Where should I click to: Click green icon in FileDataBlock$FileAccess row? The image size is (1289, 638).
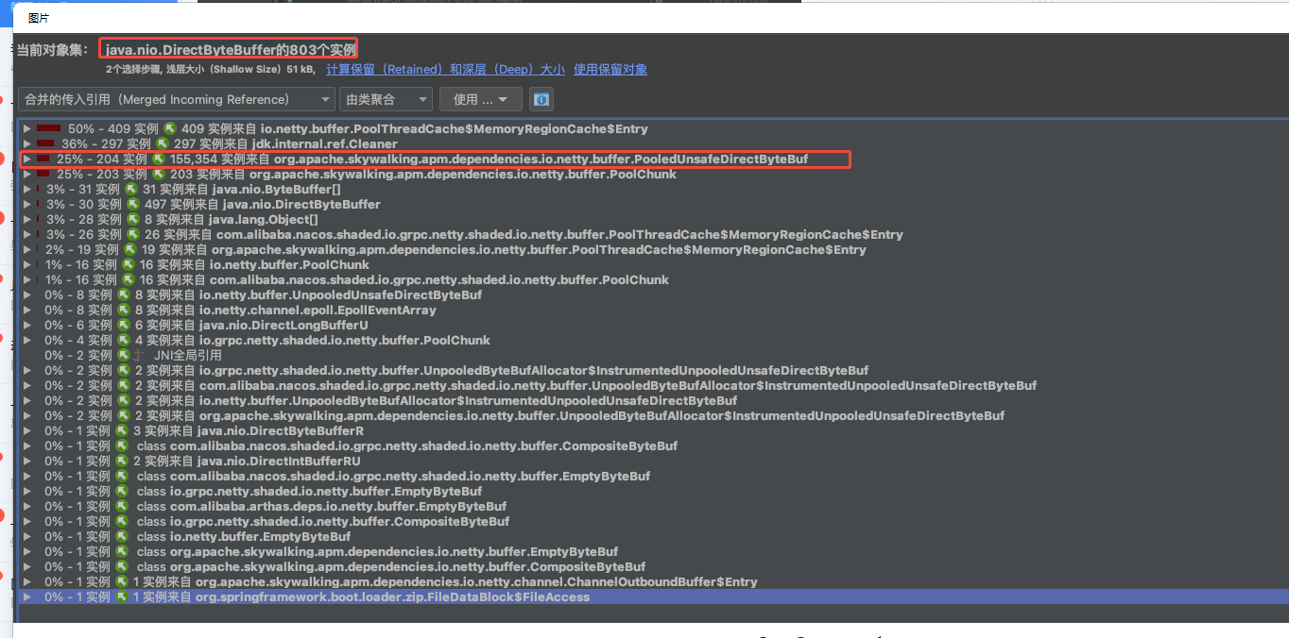[x=122, y=596]
